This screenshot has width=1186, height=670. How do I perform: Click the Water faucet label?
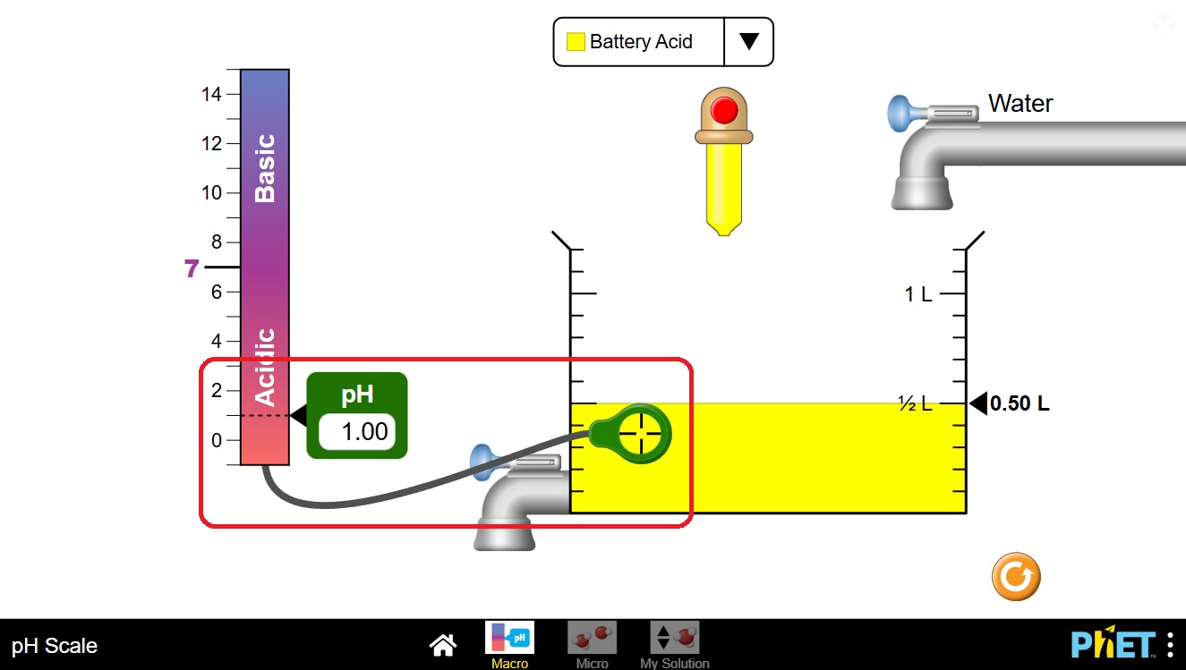pos(1020,103)
